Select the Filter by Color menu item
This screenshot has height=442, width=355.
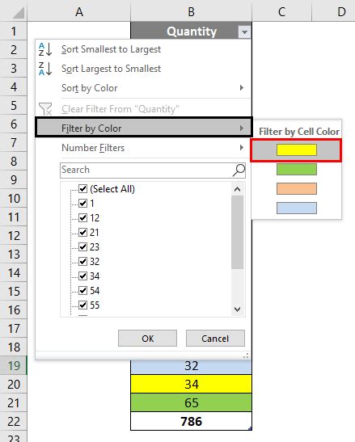144,128
